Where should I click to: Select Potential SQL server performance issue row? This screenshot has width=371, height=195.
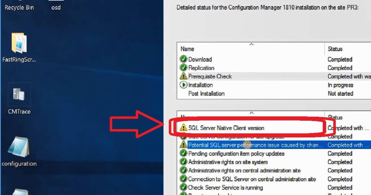point(274,145)
